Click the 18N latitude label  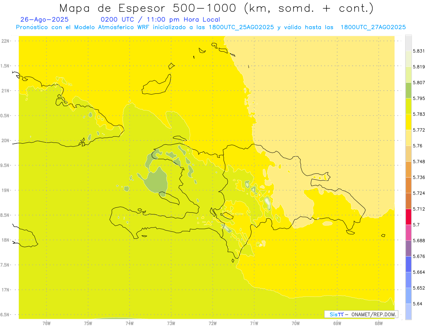click(x=6, y=240)
